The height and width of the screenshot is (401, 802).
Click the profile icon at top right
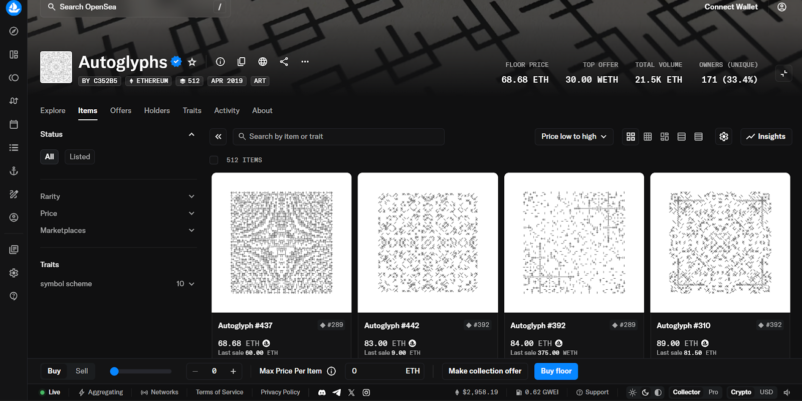[x=781, y=7]
